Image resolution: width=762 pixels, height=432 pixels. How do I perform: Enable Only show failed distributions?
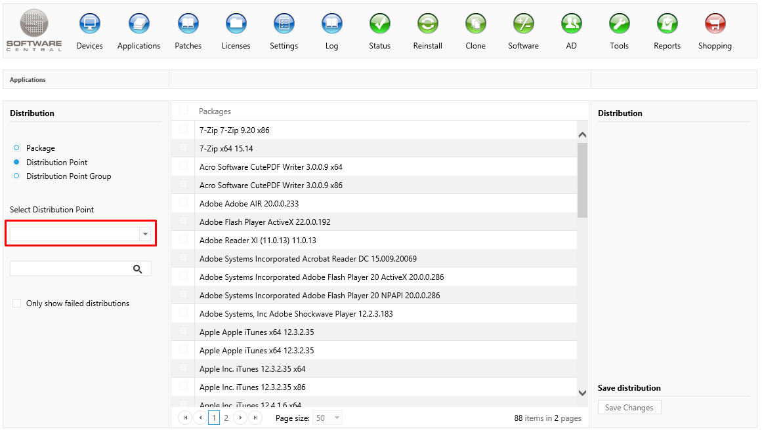pos(16,304)
